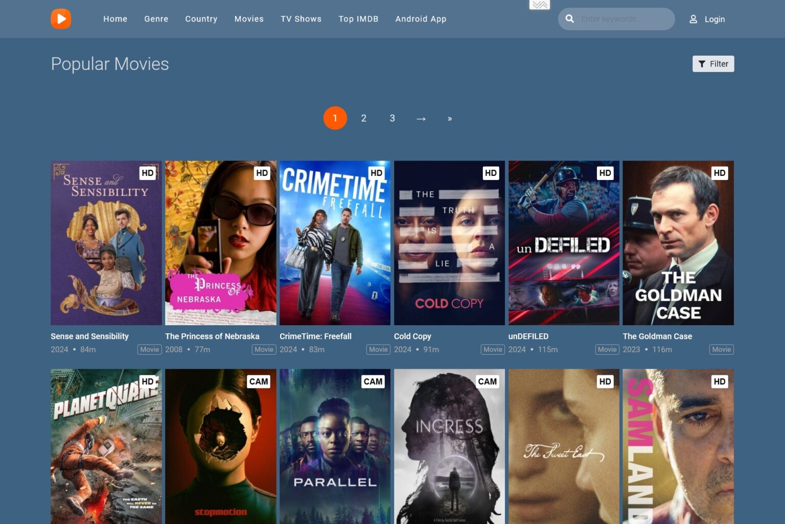Click the Planetquake poster thumbnail
Image resolution: width=785 pixels, height=524 pixels.
(x=106, y=446)
